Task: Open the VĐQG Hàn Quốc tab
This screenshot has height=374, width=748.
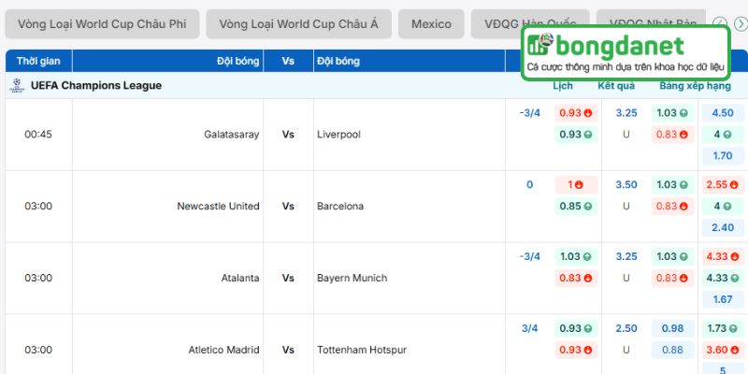Action: pyautogui.click(x=530, y=24)
